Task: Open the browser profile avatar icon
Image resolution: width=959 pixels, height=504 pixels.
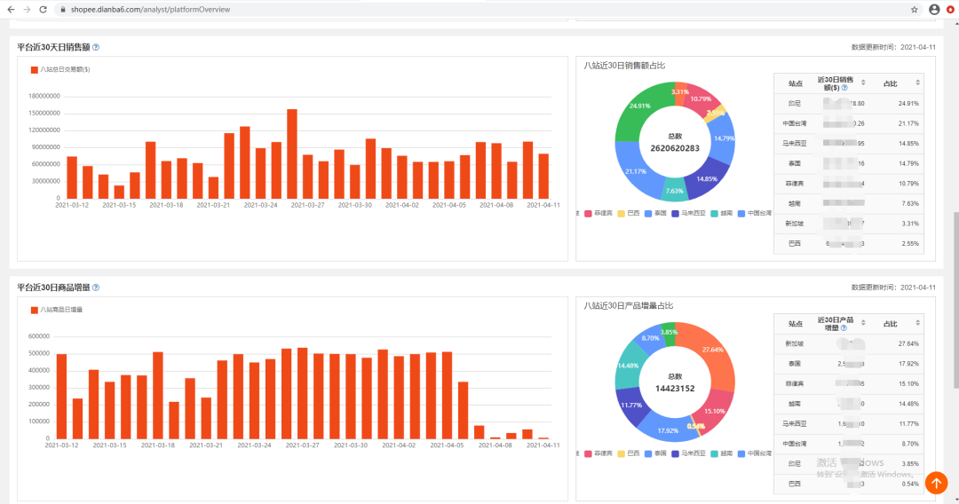Action: tap(934, 9)
